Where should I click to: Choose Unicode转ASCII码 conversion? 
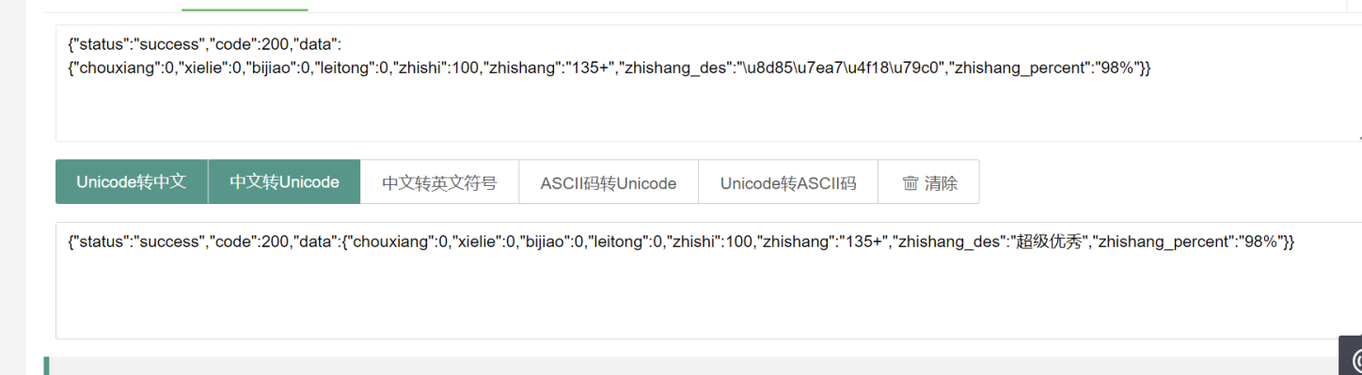788,181
